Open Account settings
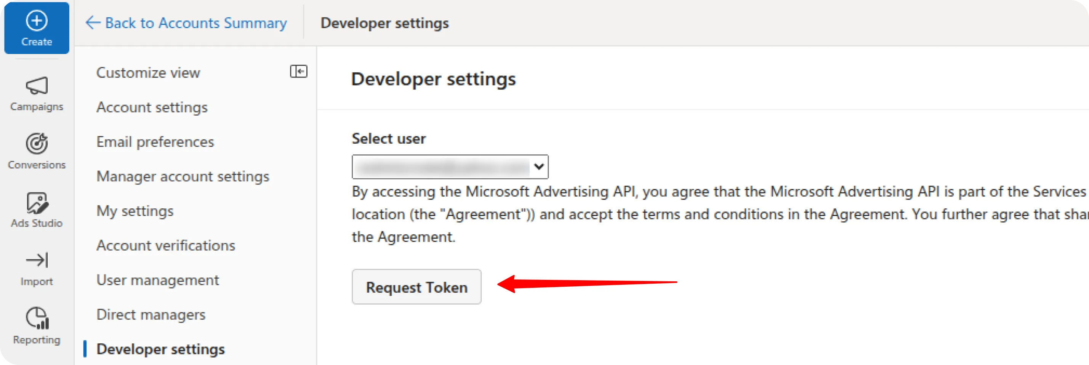1089x365 pixels. [152, 107]
